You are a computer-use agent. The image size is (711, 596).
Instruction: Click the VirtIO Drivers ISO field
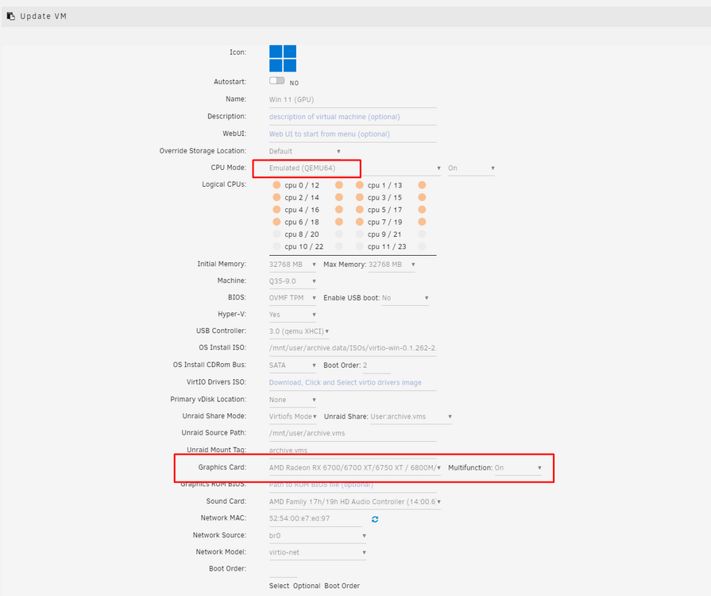point(353,383)
